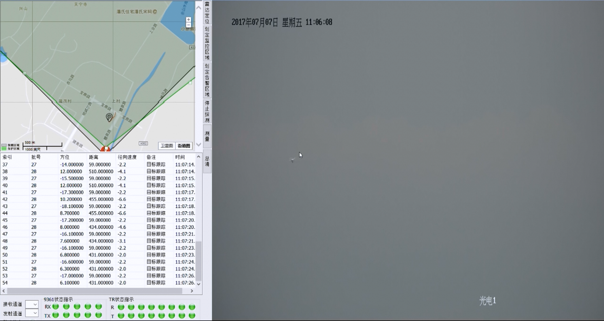Screen dimensions: 604x321
Task: Click the red radar station marker
Action: pos(105,149)
